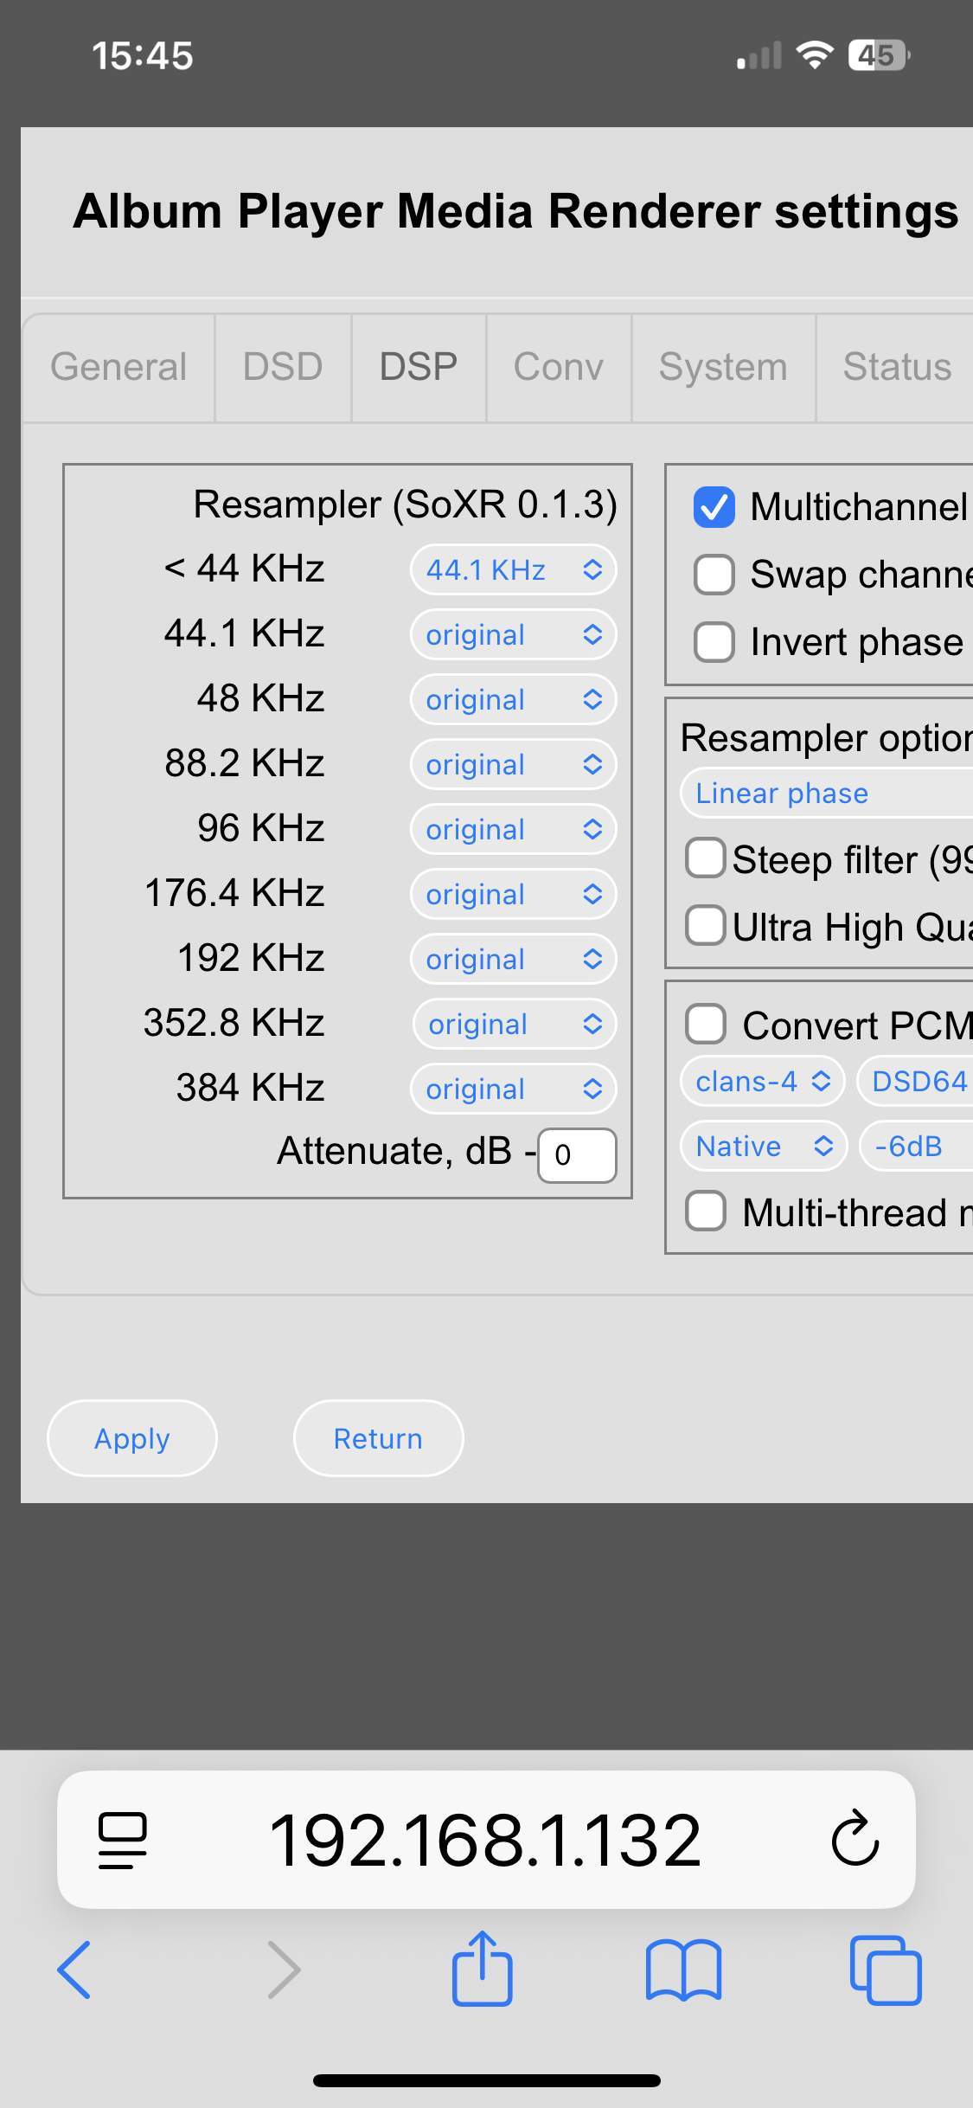Tap the Safari share icon
The height and width of the screenshot is (2108, 973).
point(483,1970)
